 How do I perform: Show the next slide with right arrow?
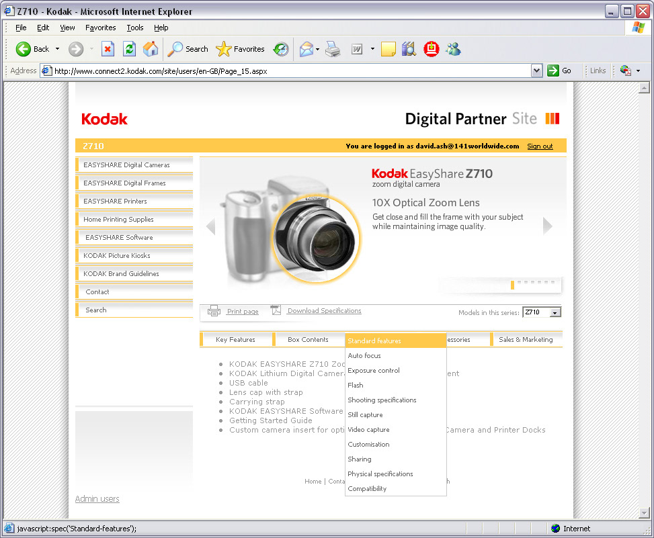[x=548, y=226]
